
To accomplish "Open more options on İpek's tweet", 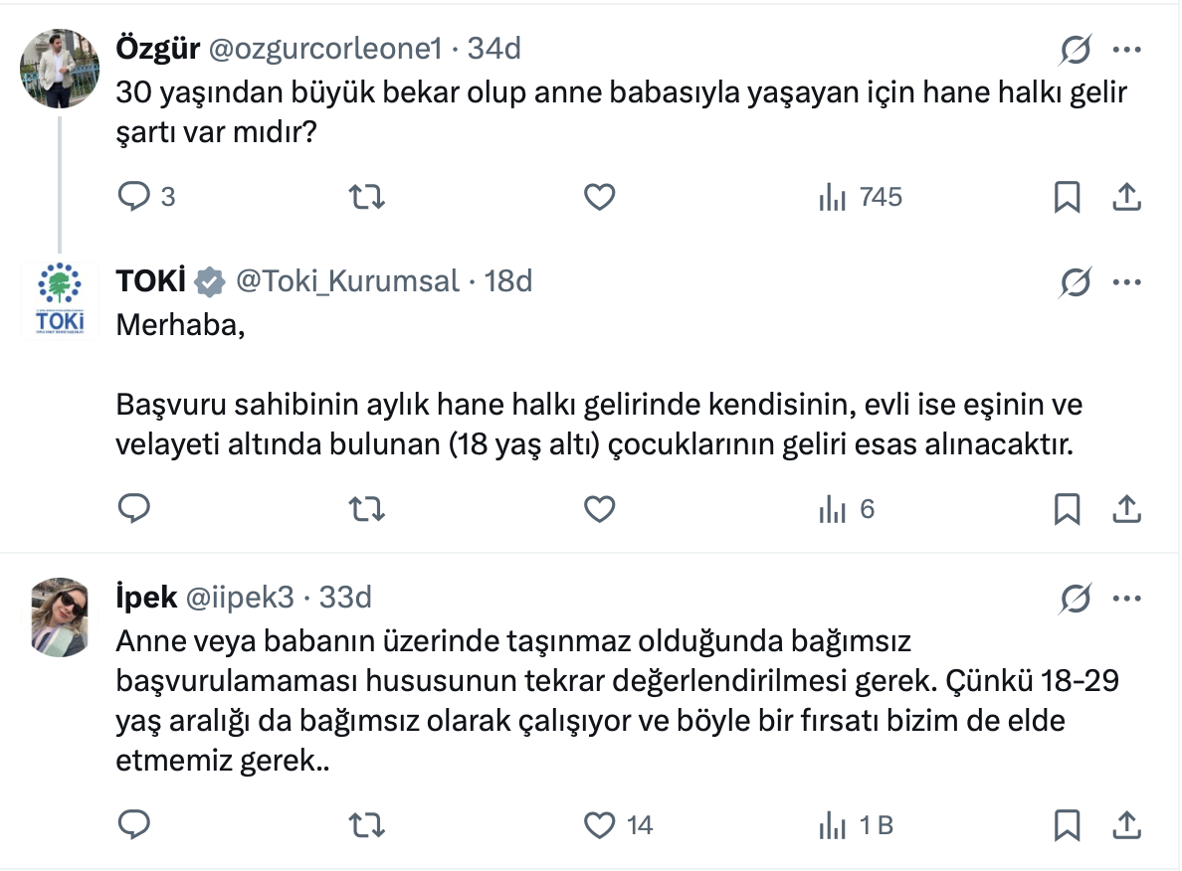I will pos(1125,598).
